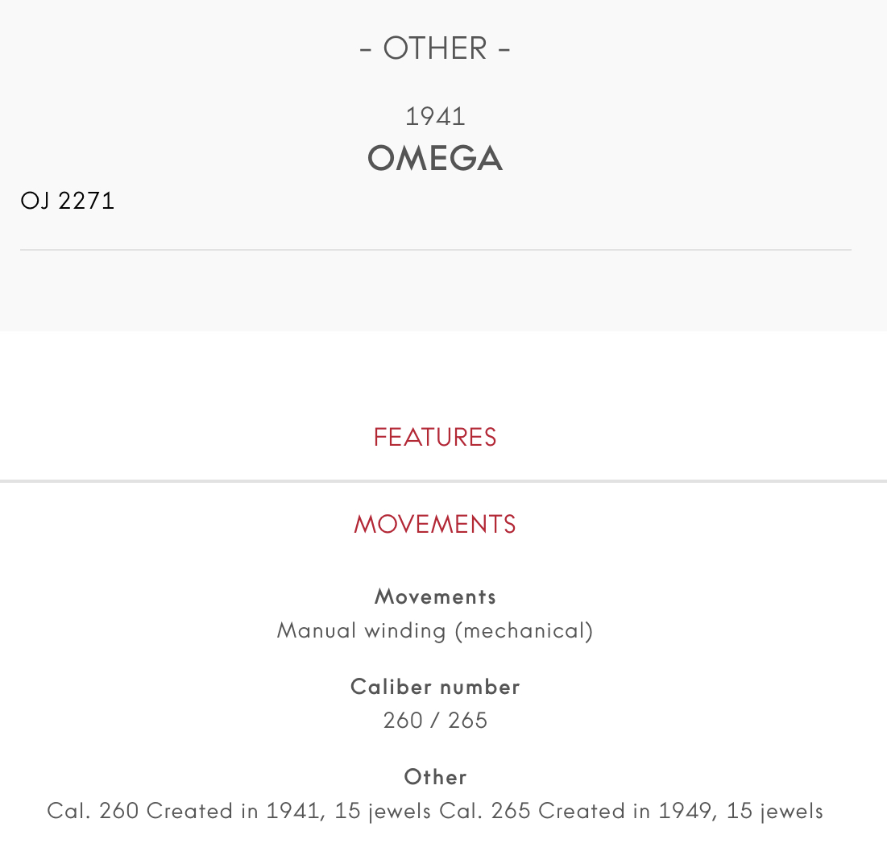Open the FEATURES section
This screenshot has height=856, width=887.
click(435, 437)
